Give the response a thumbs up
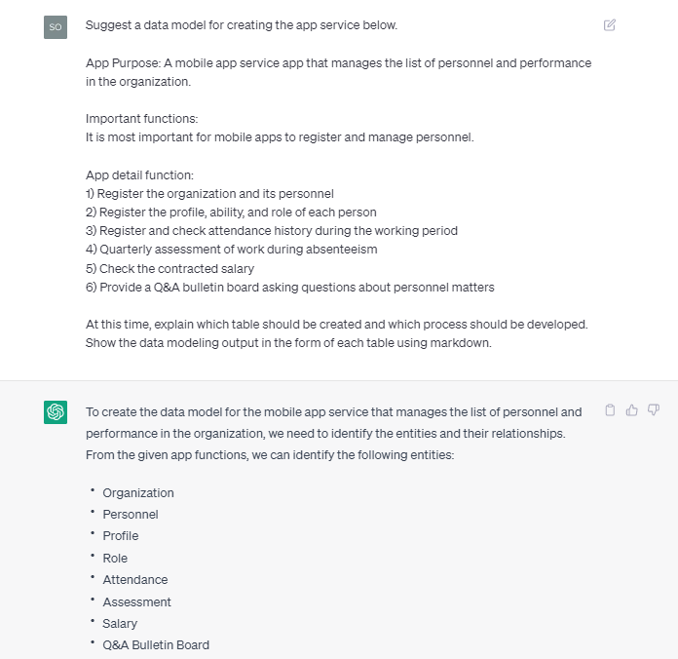Viewport: 678px width, 659px height. (x=631, y=410)
